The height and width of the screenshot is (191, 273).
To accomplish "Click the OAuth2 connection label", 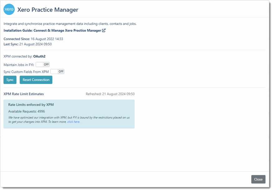I will pyautogui.click(x=39, y=56).
